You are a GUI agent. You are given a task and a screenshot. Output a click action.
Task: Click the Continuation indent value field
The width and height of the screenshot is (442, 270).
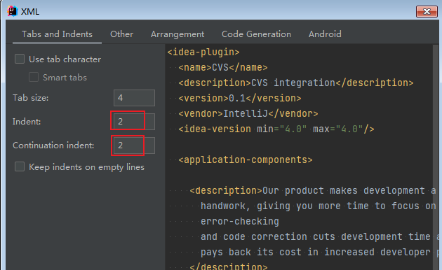pos(134,145)
